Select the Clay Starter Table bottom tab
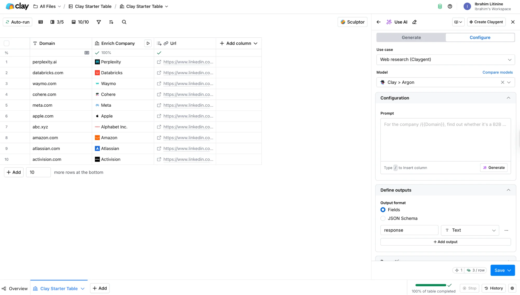 [x=59, y=289]
